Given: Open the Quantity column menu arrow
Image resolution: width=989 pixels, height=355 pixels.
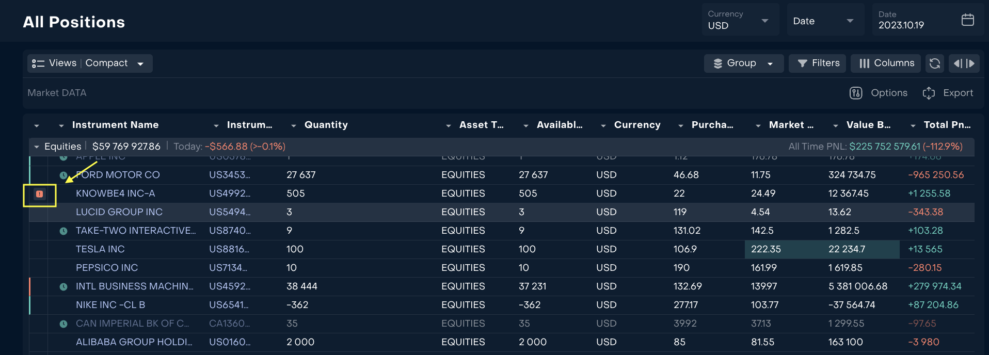Looking at the screenshot, I should 294,125.
